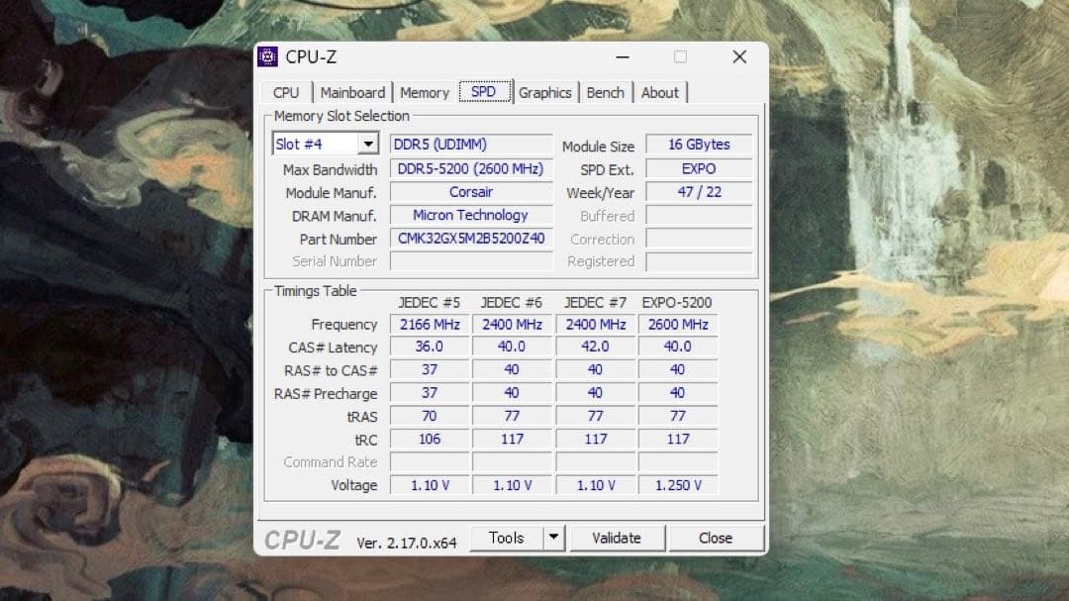Click the 106 tRC cell
1069x601 pixels.
430,439
